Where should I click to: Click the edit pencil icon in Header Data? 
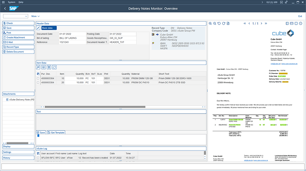pos(39,28)
